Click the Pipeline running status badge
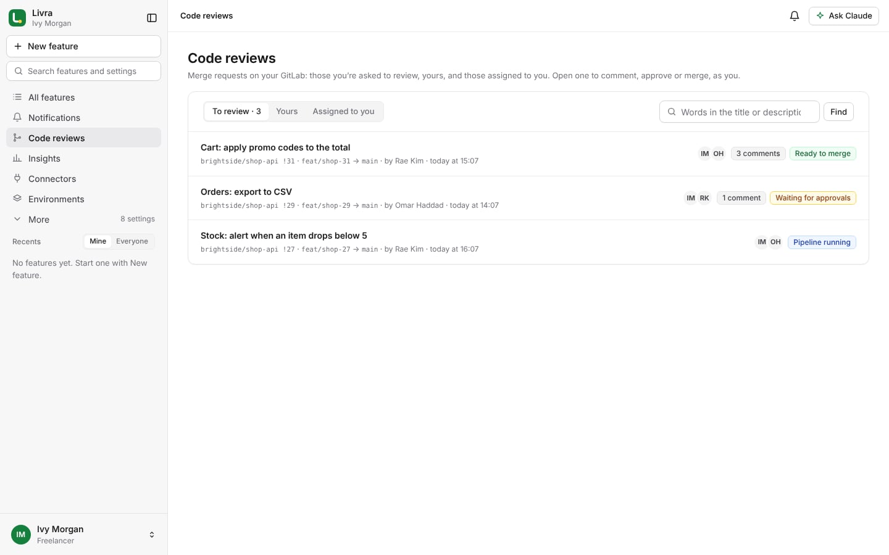Image resolution: width=889 pixels, height=555 pixels. pos(822,242)
